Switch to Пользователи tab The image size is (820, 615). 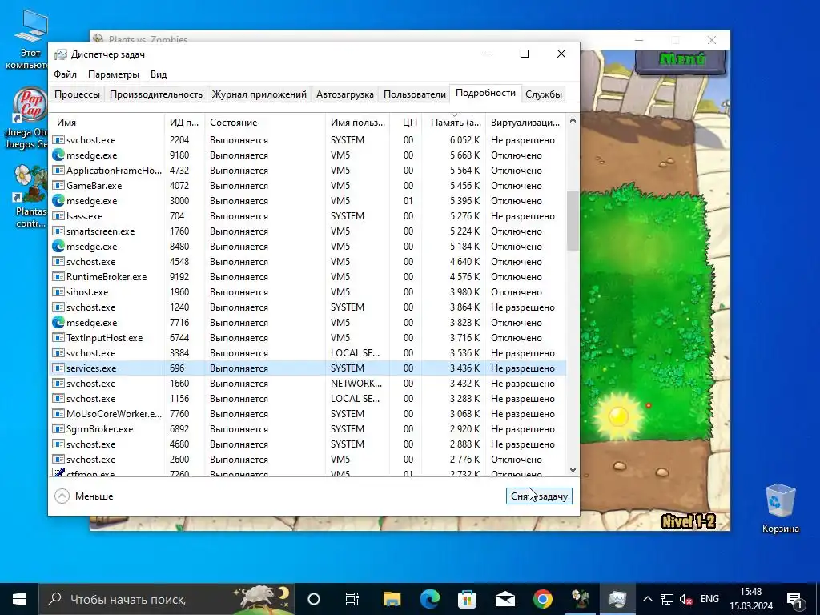[415, 94]
